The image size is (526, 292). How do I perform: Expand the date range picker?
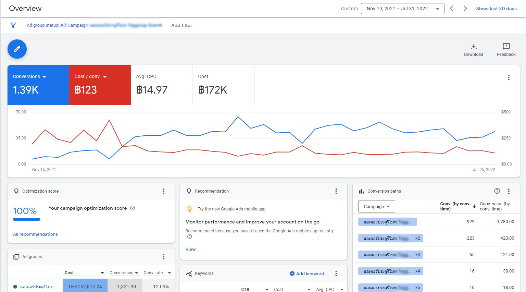[402, 9]
